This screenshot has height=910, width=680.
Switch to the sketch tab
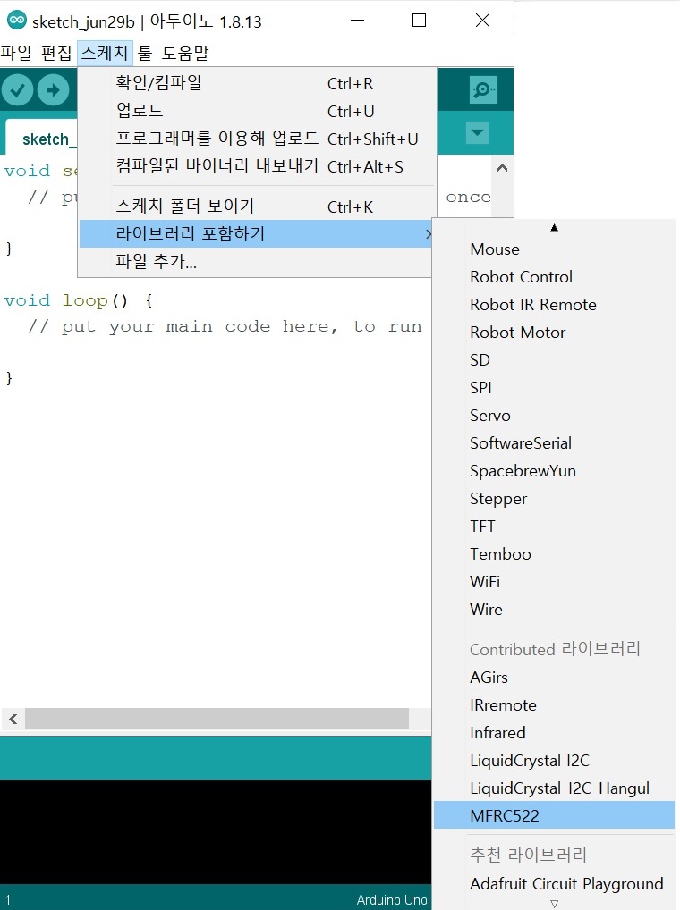pyautogui.click(x=42, y=139)
